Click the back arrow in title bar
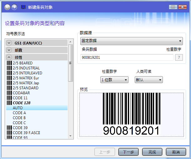 click(x=7, y=7)
